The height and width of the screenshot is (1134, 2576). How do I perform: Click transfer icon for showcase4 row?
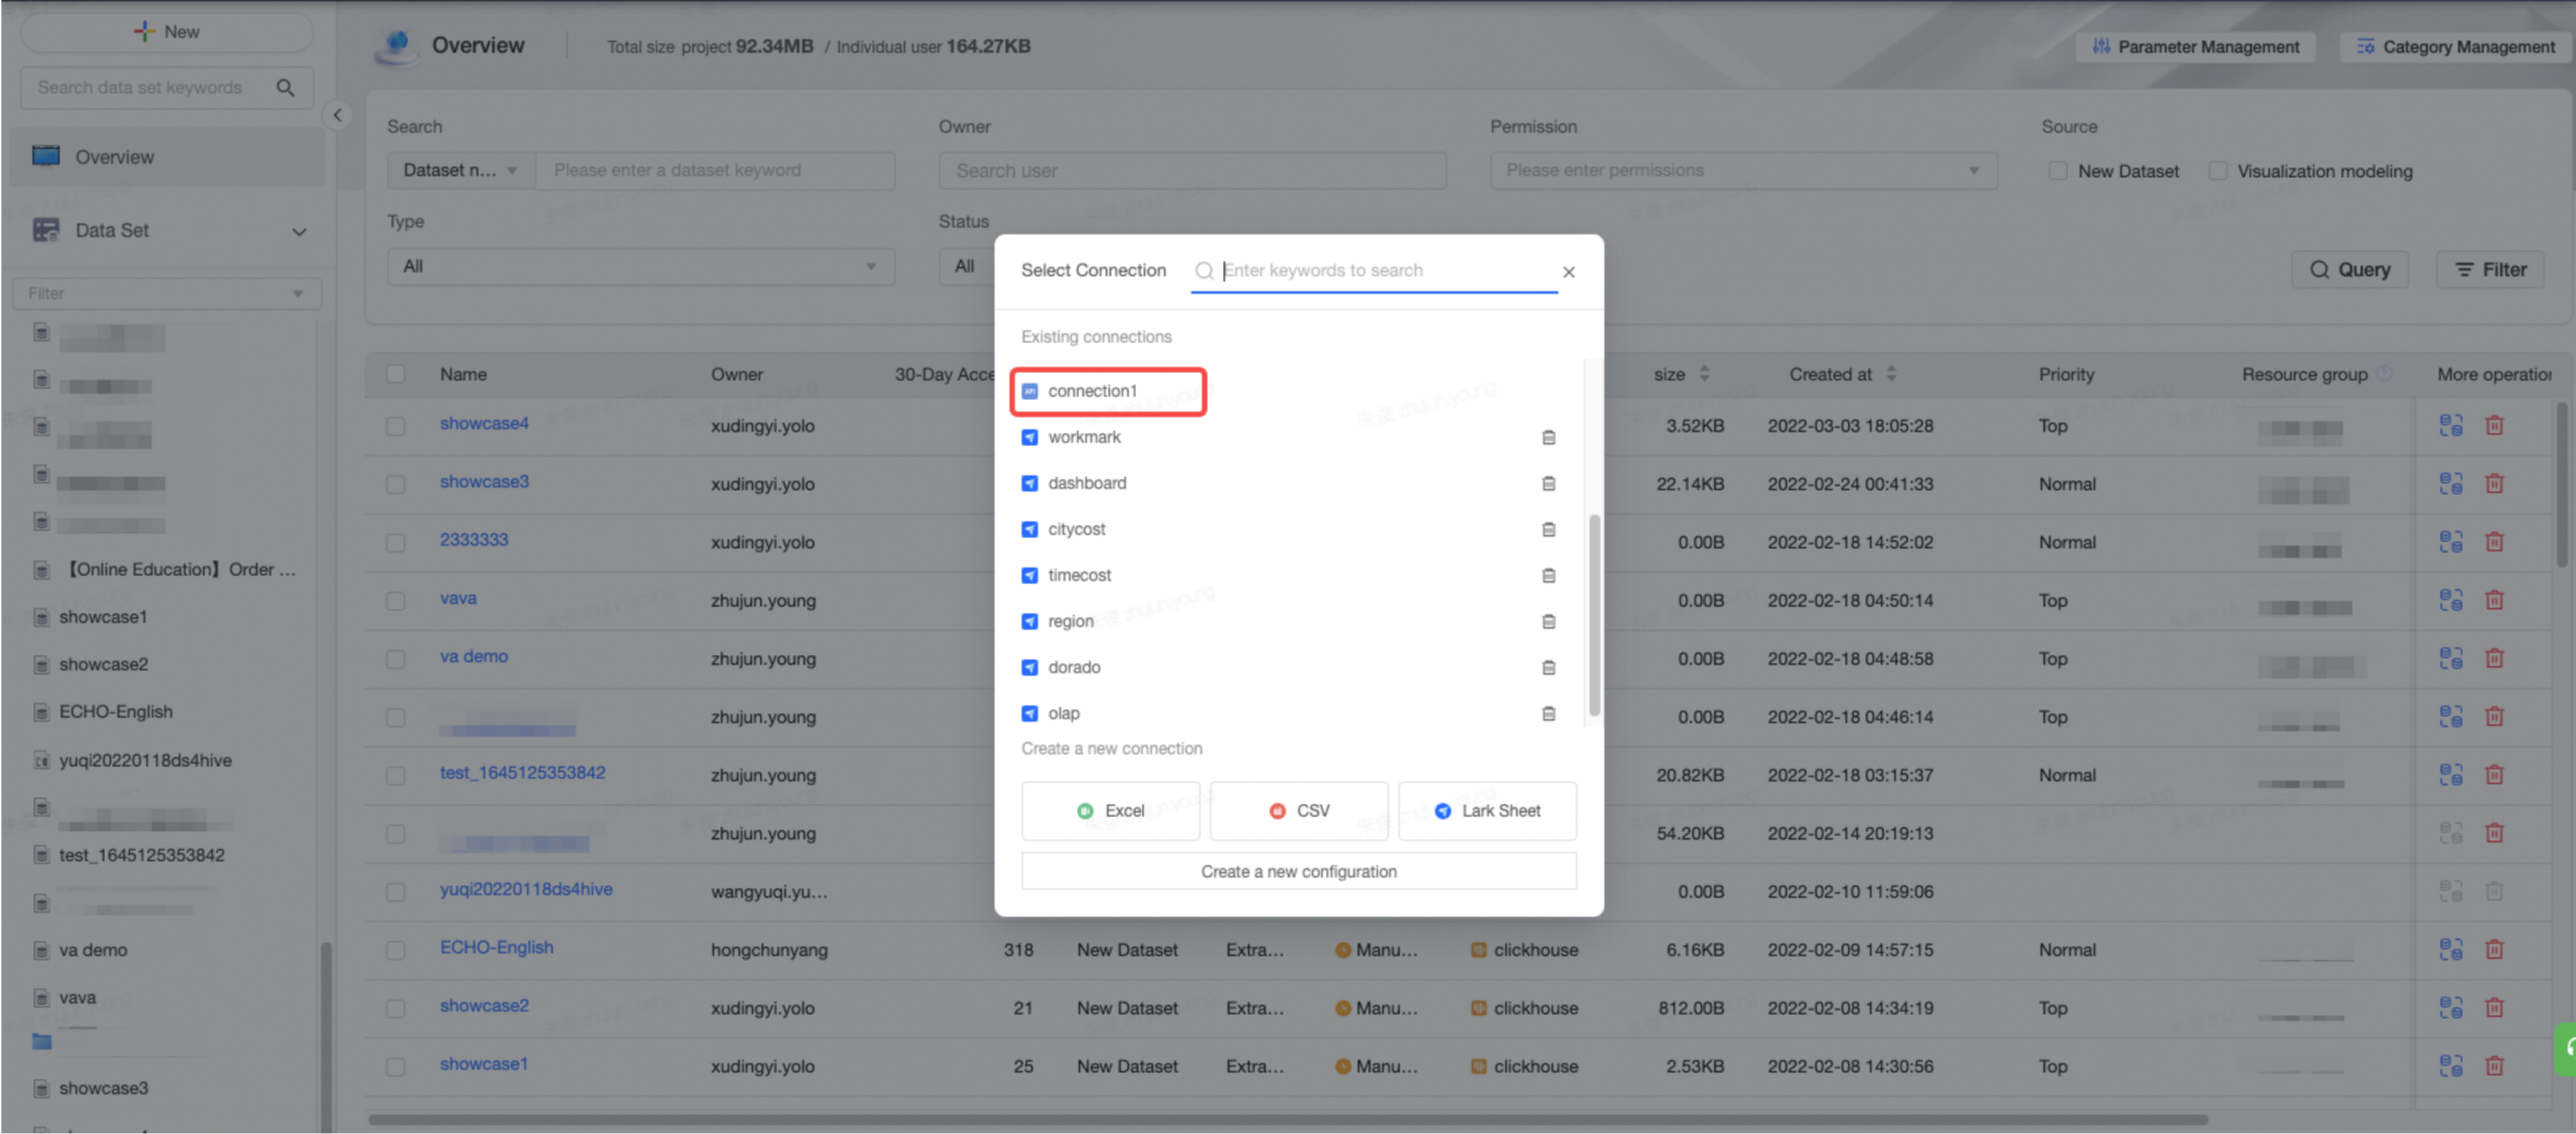(x=2450, y=426)
